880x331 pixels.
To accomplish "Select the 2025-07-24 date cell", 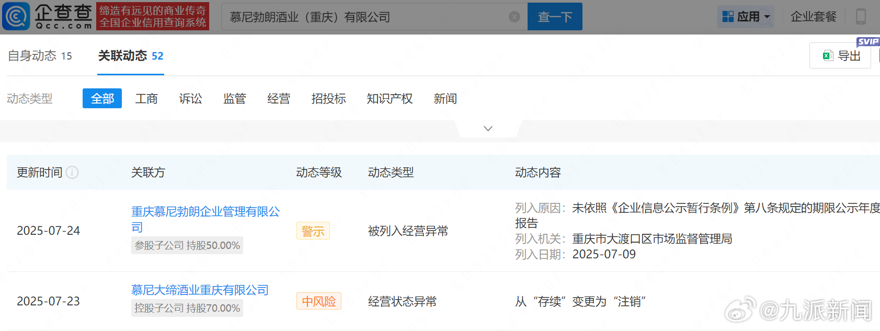I will [x=49, y=231].
